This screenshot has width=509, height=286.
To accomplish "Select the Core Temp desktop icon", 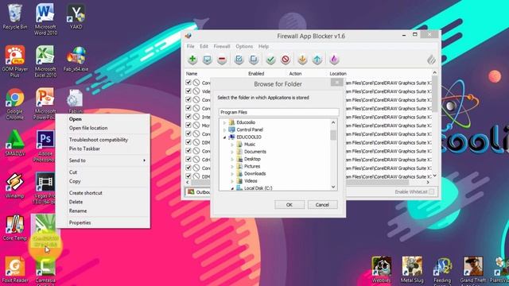I will tap(14, 228).
